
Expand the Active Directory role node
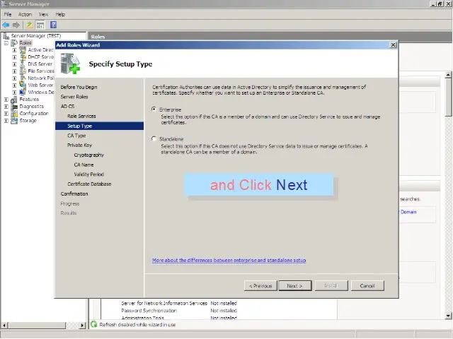(14, 50)
